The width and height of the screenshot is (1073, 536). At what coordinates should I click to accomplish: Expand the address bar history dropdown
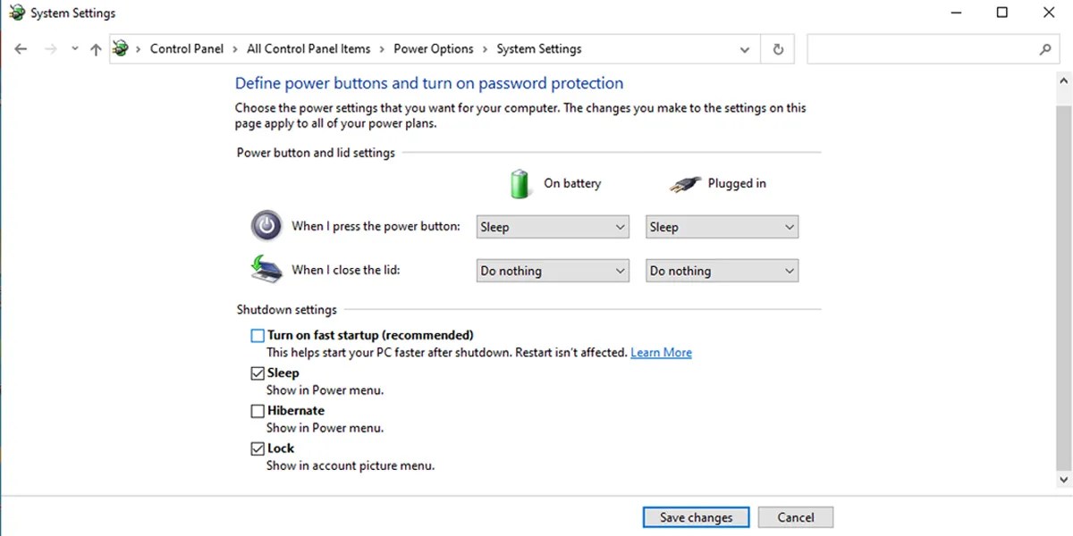[745, 49]
